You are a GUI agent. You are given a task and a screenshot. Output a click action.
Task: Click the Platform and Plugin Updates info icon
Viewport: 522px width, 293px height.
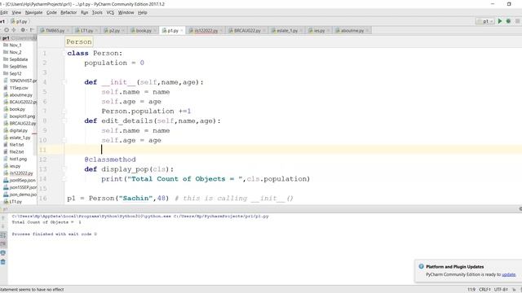click(421, 266)
